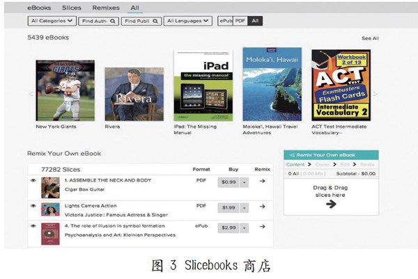Select the Edit step in remix panel

[345, 164]
